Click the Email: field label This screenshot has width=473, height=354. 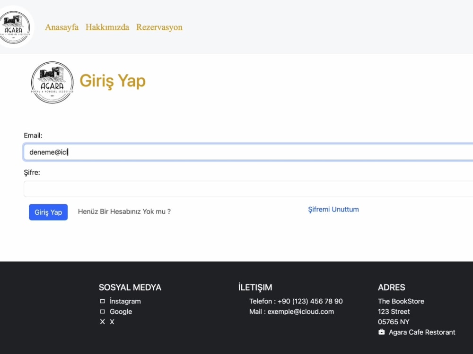click(x=33, y=135)
